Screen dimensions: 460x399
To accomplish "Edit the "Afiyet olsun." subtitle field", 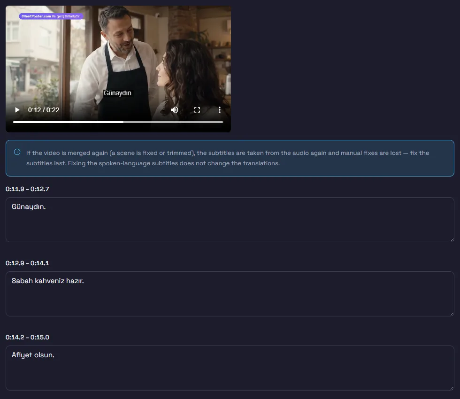I will [x=230, y=368].
